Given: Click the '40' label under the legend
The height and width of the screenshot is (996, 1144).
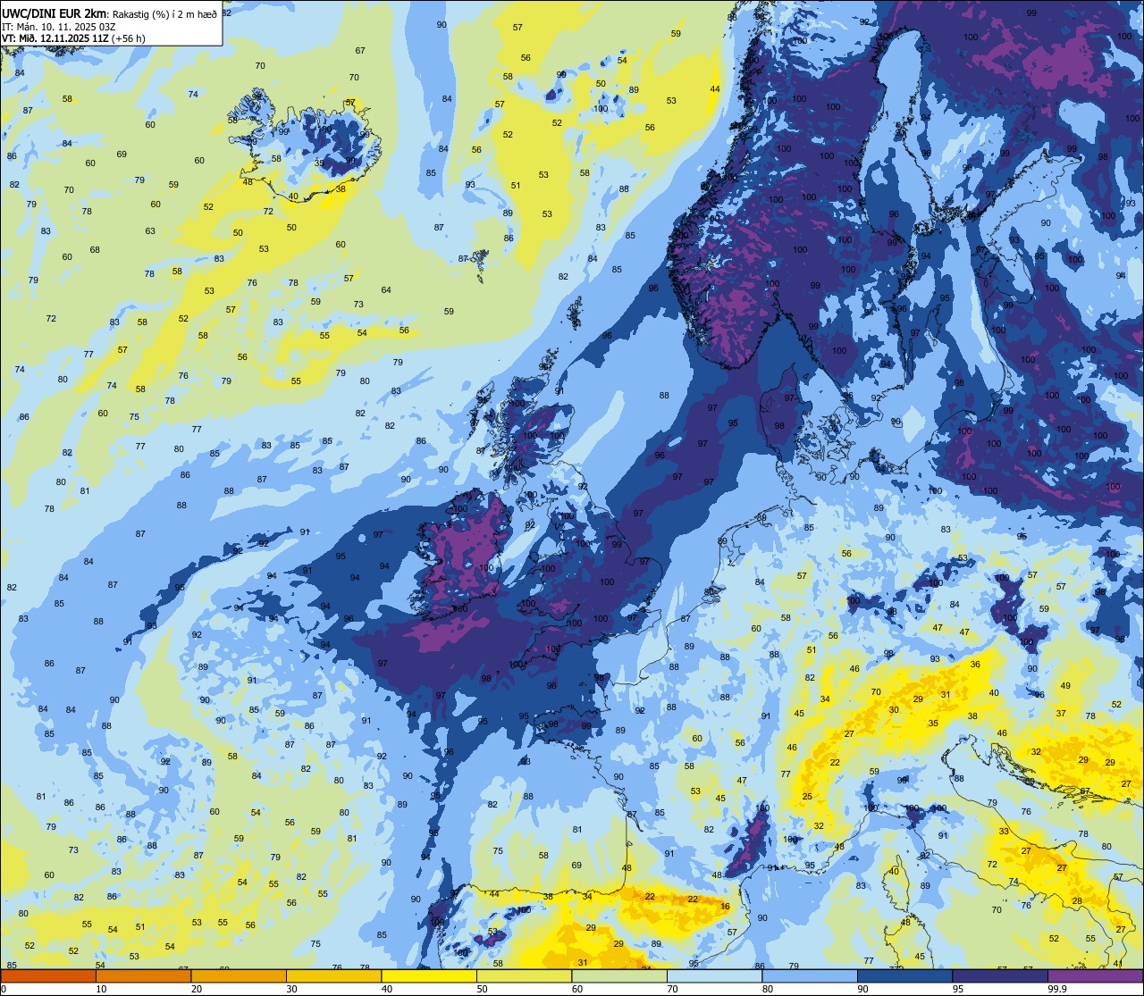Looking at the screenshot, I should tap(387, 989).
